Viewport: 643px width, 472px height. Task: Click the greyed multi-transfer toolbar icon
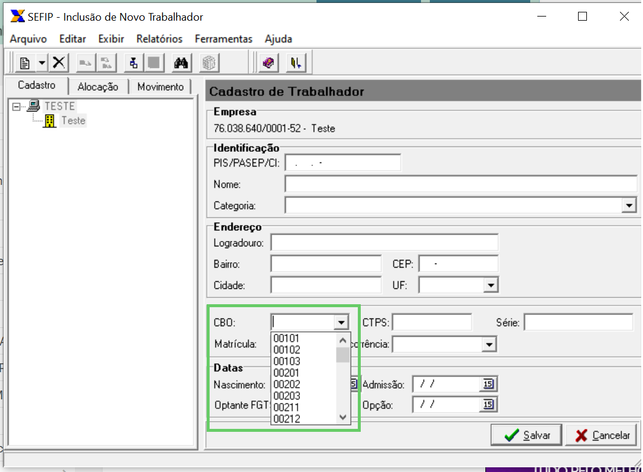[x=107, y=63]
